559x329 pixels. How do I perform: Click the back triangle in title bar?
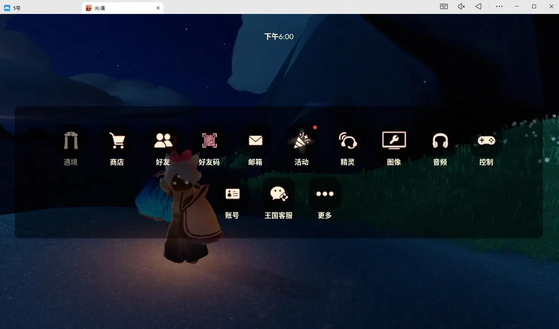[479, 6]
